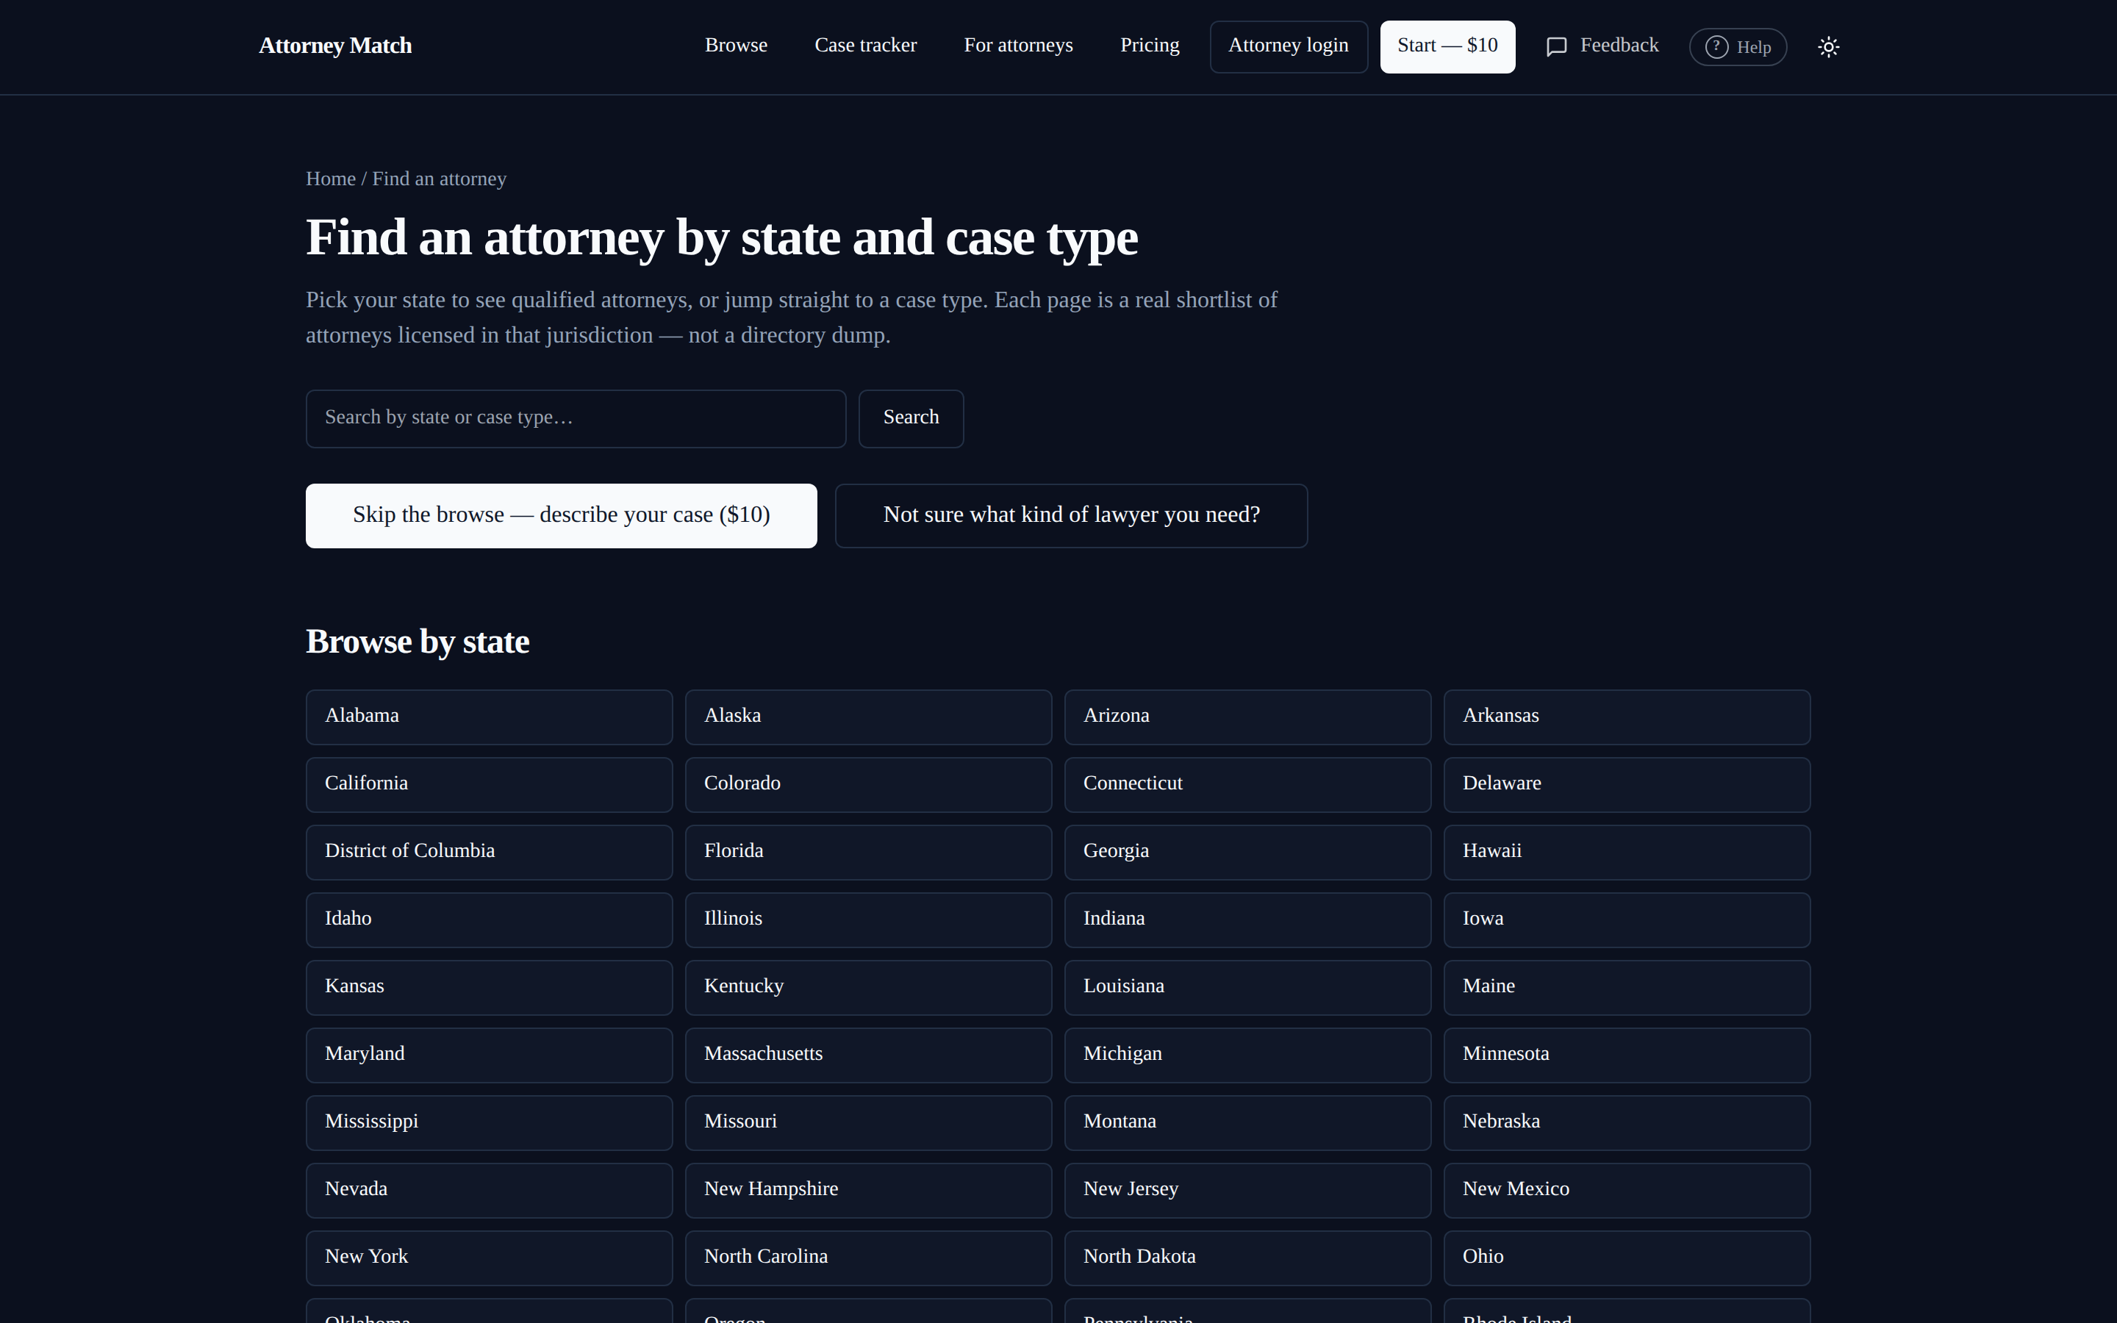Screen dimensions: 2117x1323
Task: Click the Start — $10 button
Action: click(x=1447, y=46)
